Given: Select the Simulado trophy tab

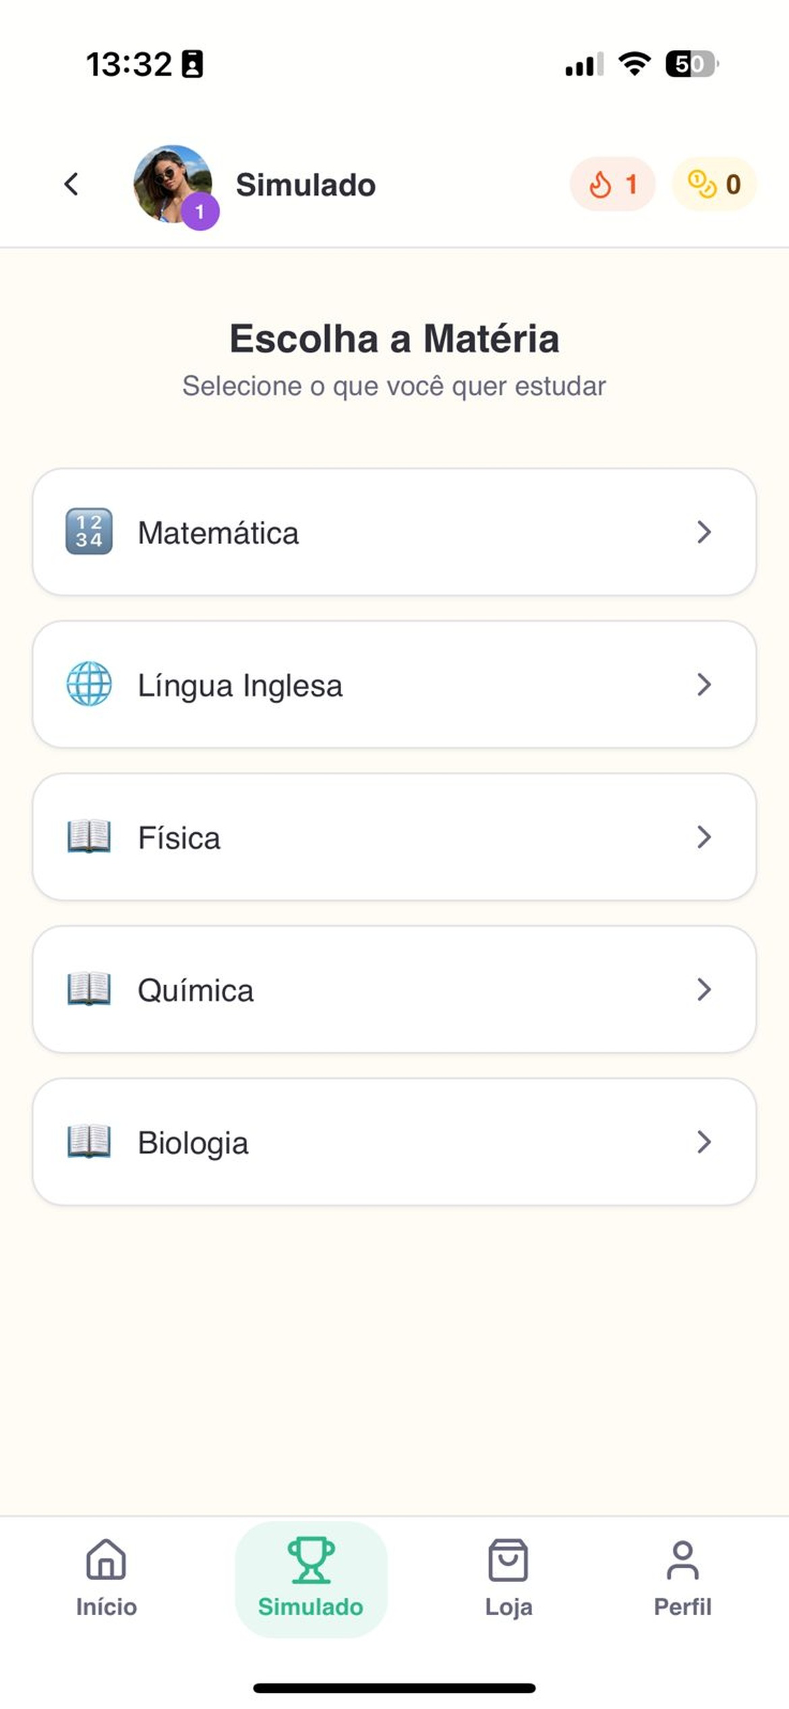Looking at the screenshot, I should 311,1579.
